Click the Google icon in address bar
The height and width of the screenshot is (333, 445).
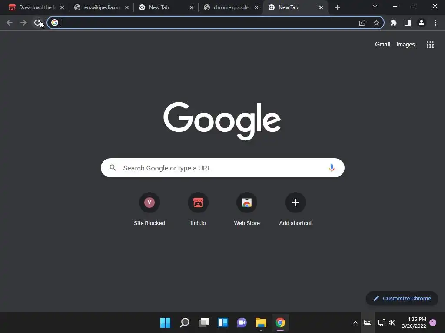click(x=55, y=23)
